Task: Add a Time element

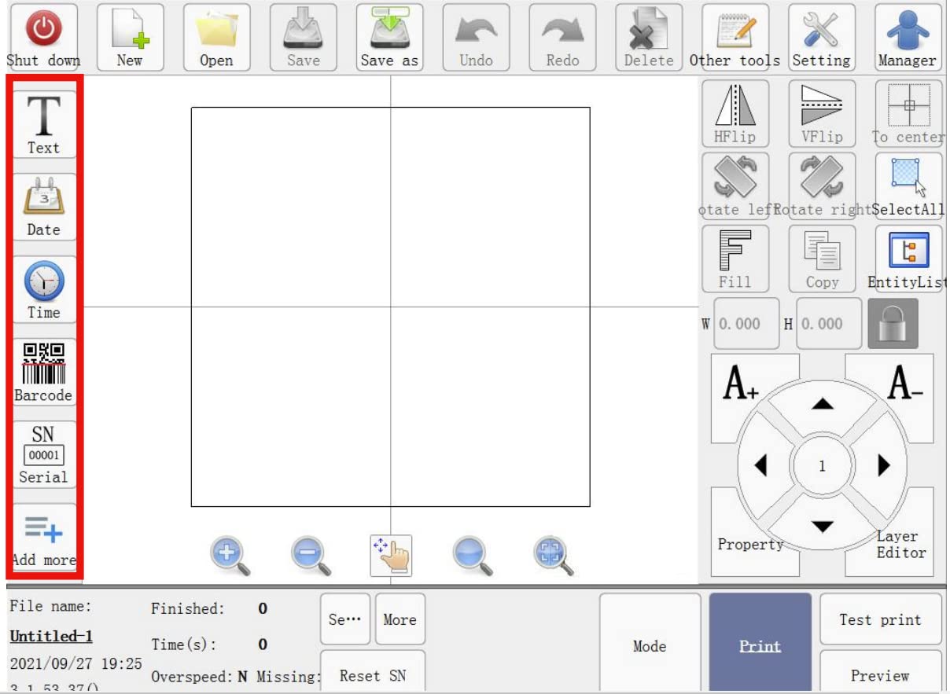Action: point(44,290)
